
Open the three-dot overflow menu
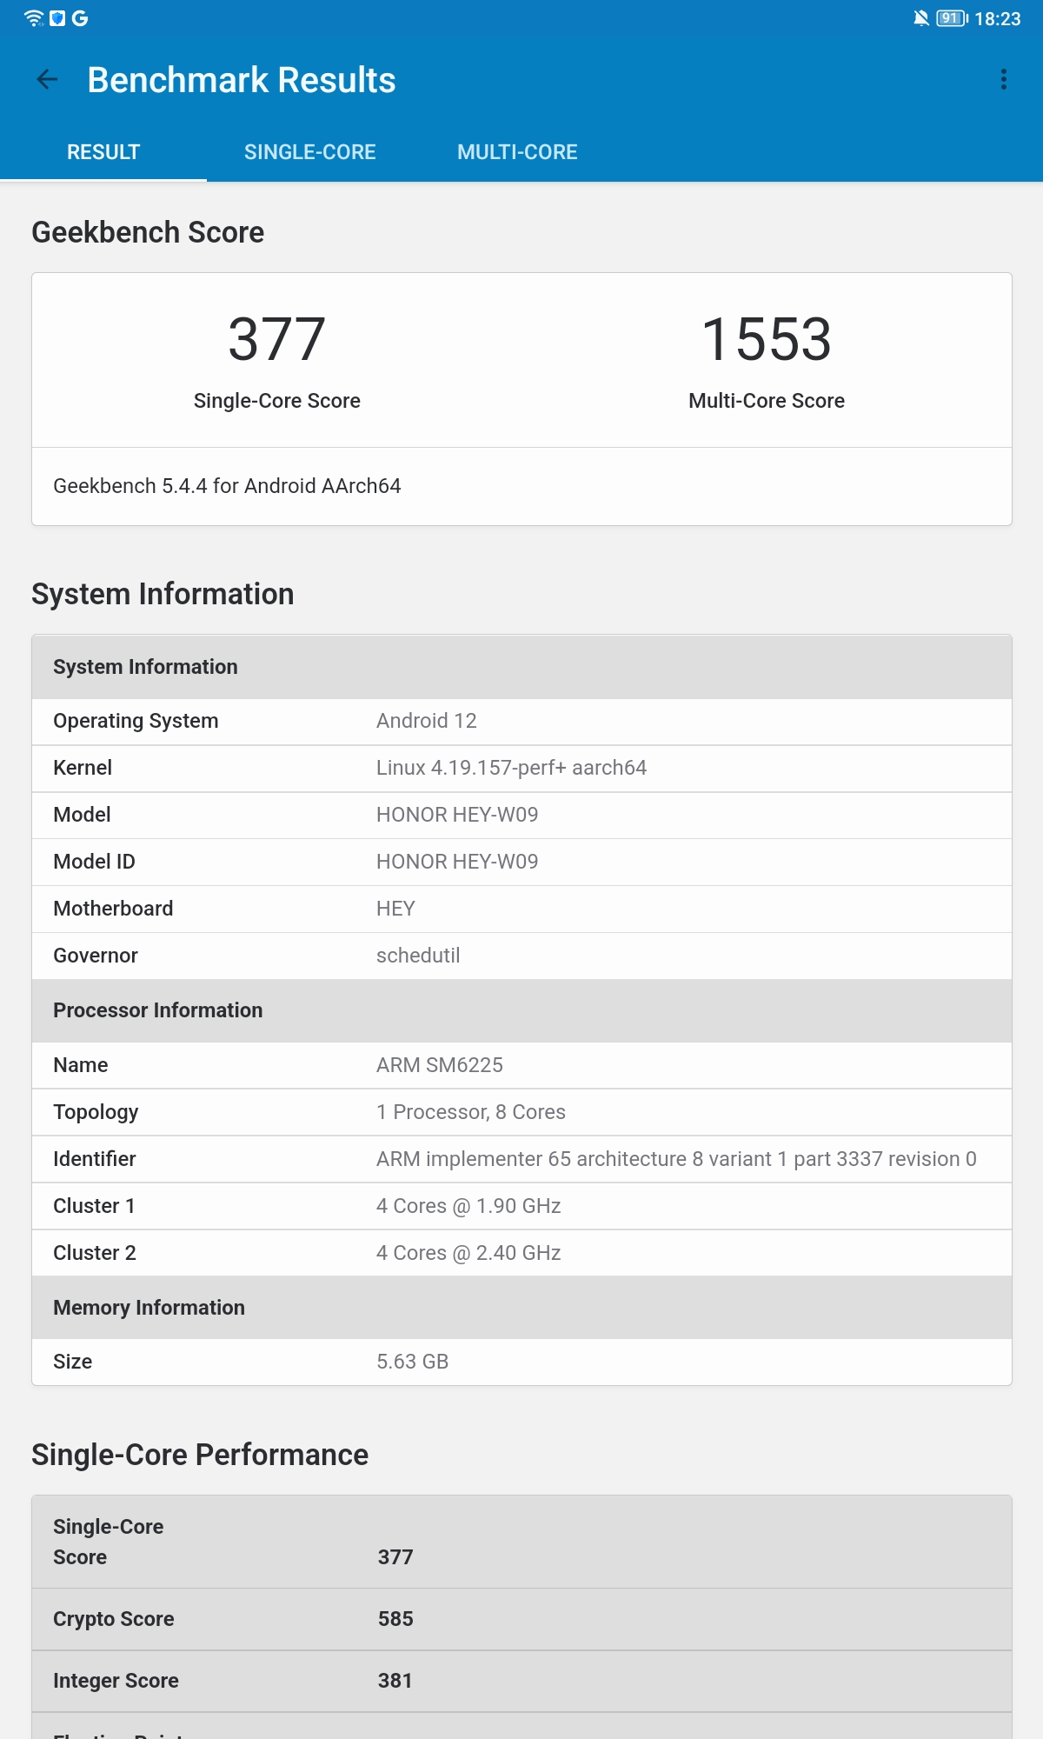(1004, 80)
